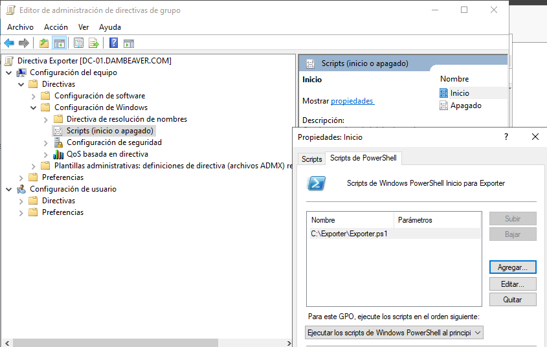Image resolution: width=547 pixels, height=347 pixels.
Task: Click the Nombre column header in dialog
Action: pyautogui.click(x=350, y=220)
